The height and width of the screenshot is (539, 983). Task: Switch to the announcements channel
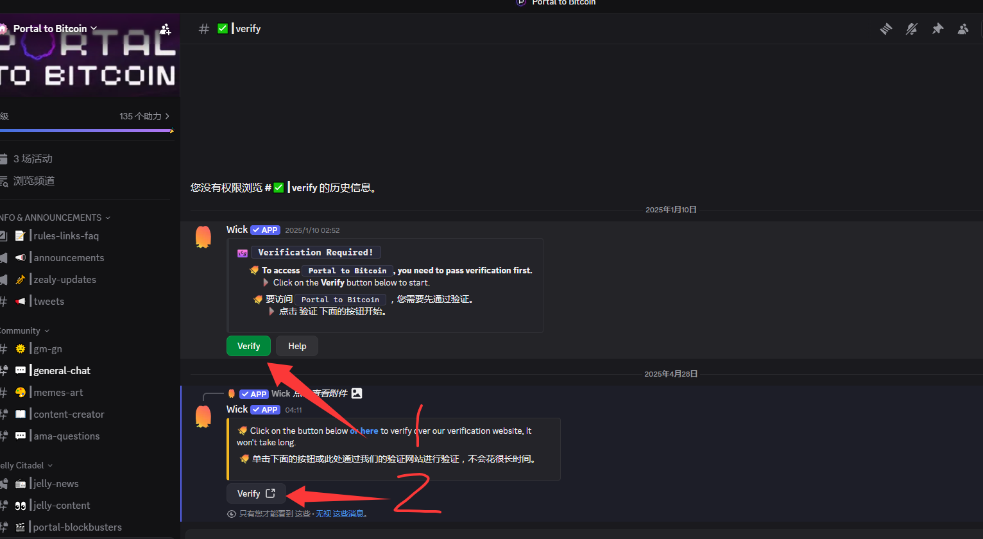pos(69,258)
